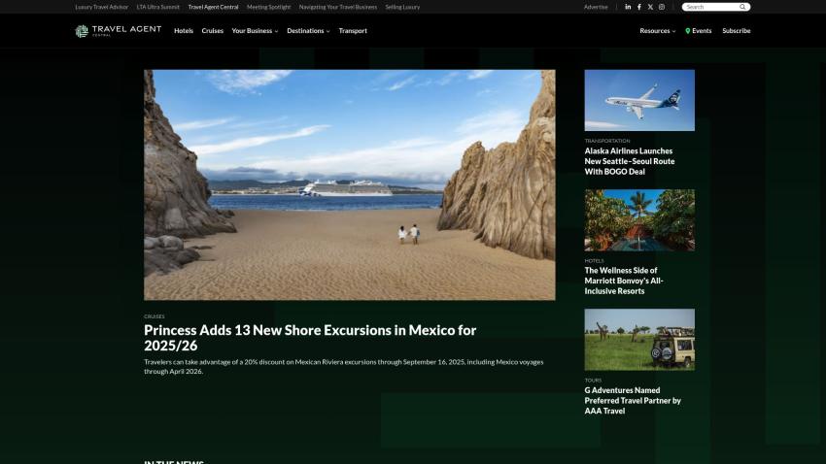
Task: Open Princess Adds 13 New Shore Excursions headline
Action: (x=310, y=338)
